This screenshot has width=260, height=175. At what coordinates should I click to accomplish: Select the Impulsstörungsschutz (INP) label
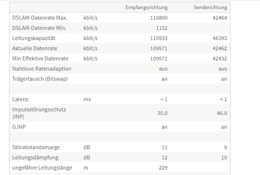point(39,113)
